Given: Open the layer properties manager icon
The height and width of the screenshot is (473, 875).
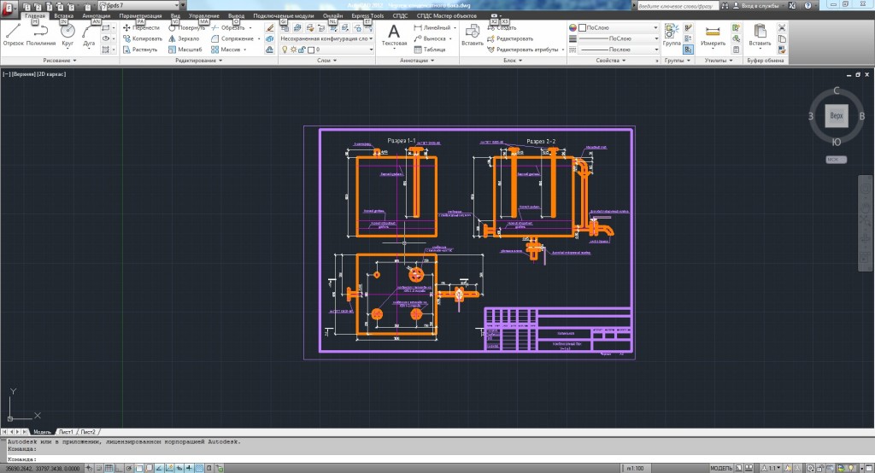Looking at the screenshot, I should [285, 27].
